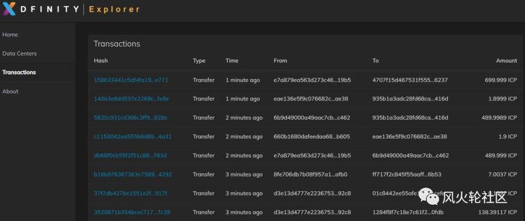Select amount 1.9 ICP
The image size is (525, 221).
click(507, 136)
